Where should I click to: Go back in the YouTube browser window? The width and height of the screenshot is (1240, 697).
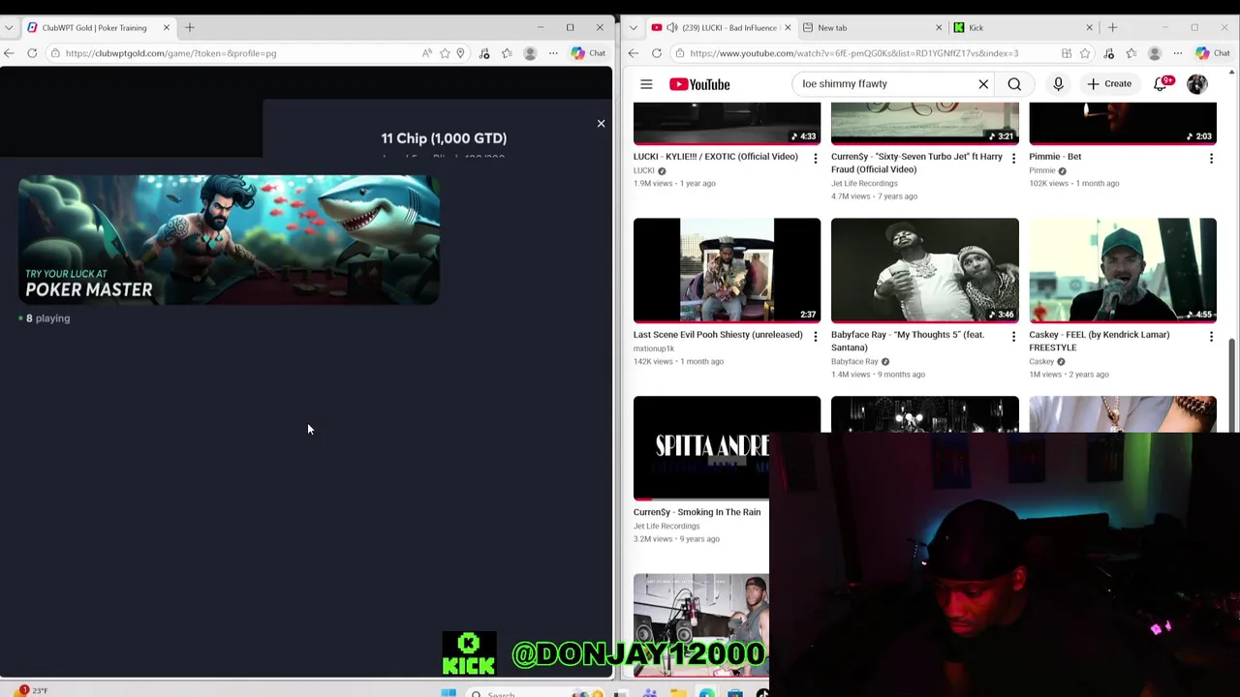point(634,53)
